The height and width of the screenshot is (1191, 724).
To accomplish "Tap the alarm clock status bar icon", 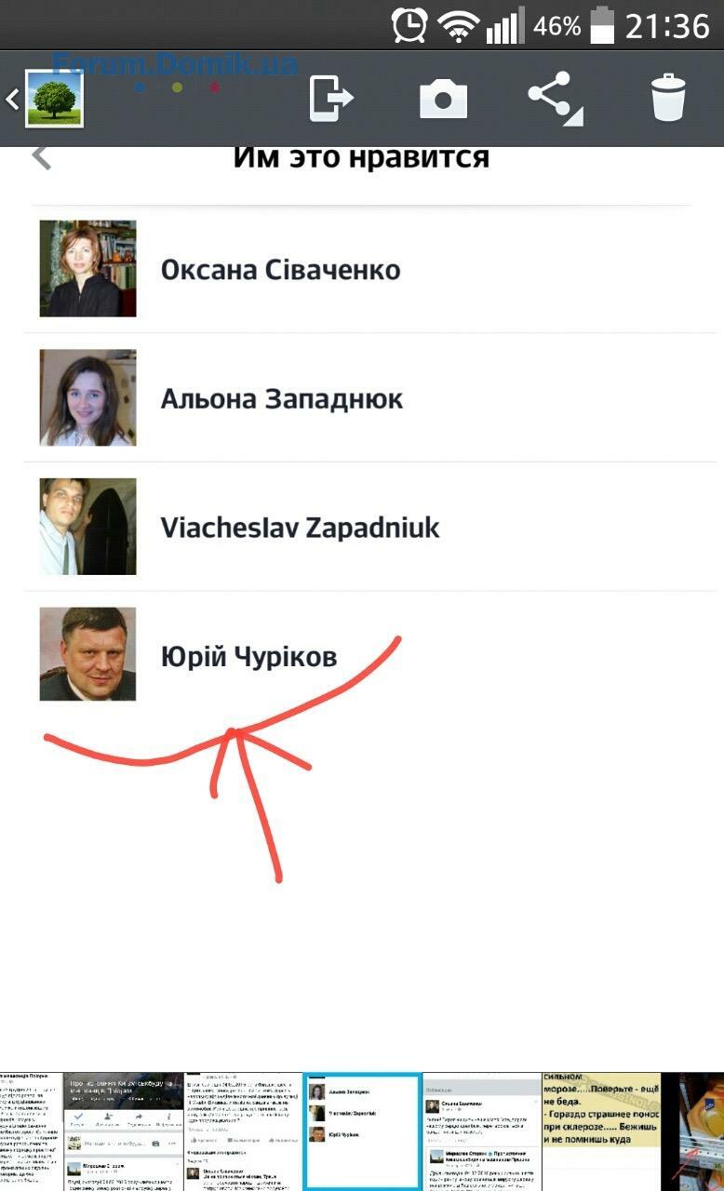I will [x=409, y=25].
